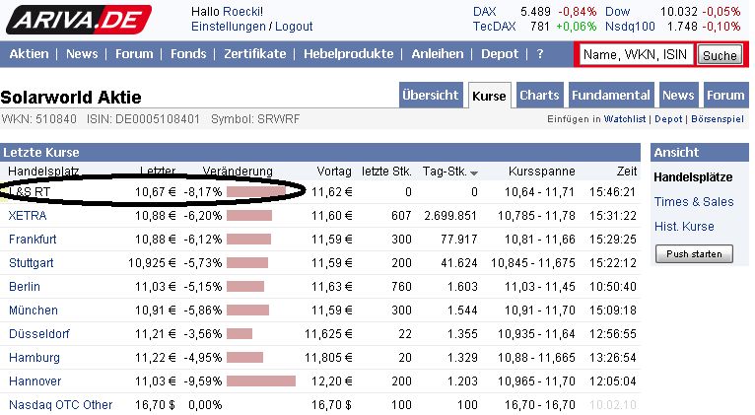
Task: Open the Aktien menu
Action: [29, 54]
